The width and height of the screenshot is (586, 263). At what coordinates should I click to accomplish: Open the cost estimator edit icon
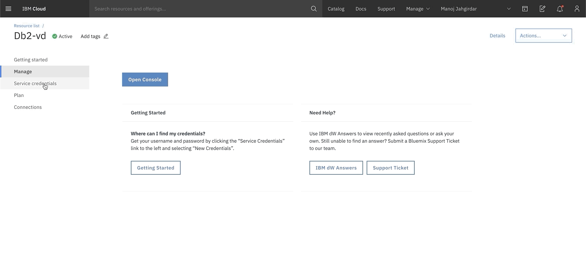[x=542, y=9]
